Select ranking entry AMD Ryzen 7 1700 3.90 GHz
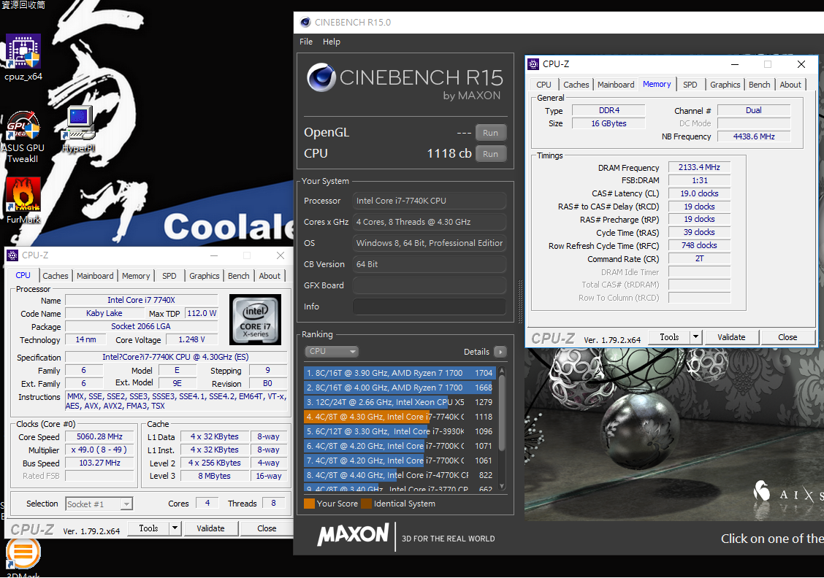Viewport: 824px width, 578px height. pos(400,373)
